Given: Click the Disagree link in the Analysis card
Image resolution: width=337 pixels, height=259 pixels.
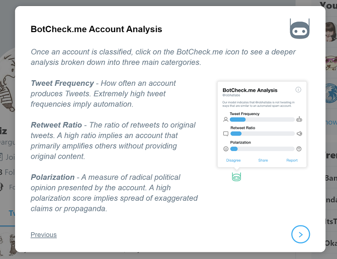Looking at the screenshot, I should tap(233, 161).
